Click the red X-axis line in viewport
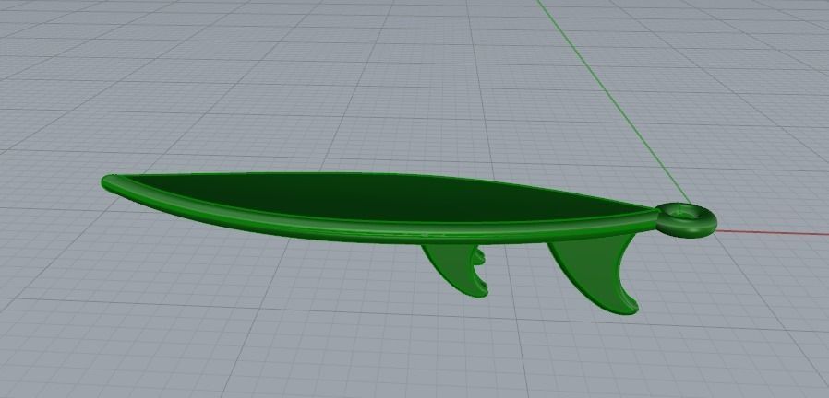The height and width of the screenshot is (398, 829). 773,233
